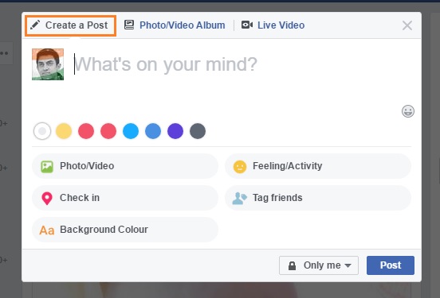Screen dimensions: 440x298
Task: Select the light blue background swatch
Action: (x=131, y=131)
